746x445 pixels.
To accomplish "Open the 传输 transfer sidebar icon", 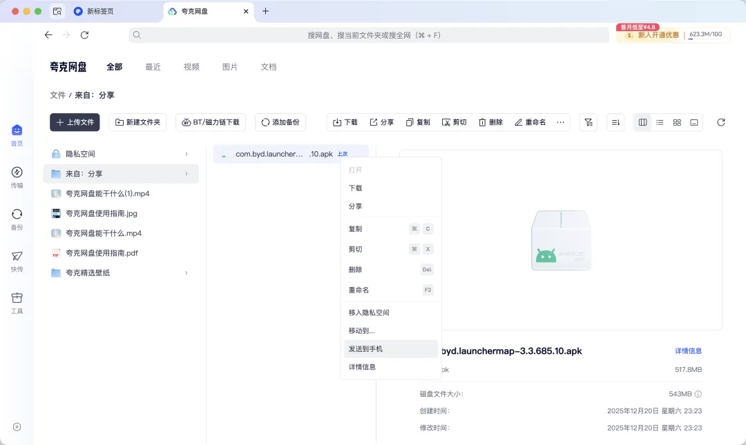I will [x=17, y=177].
